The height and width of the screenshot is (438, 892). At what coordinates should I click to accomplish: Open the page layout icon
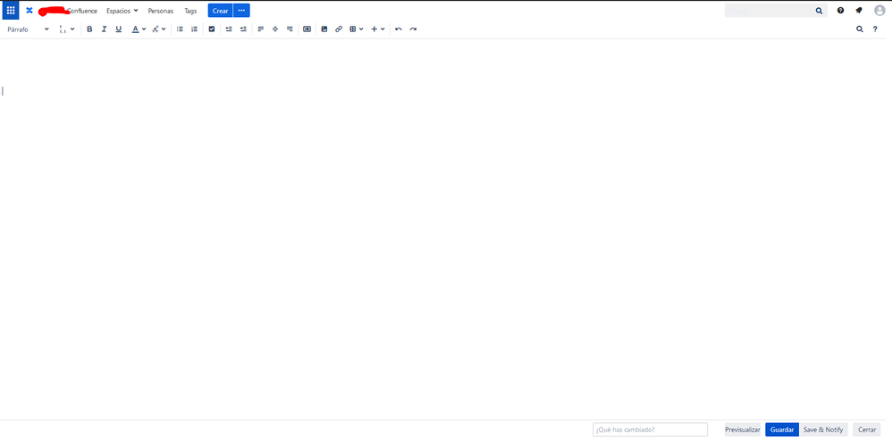click(x=307, y=29)
